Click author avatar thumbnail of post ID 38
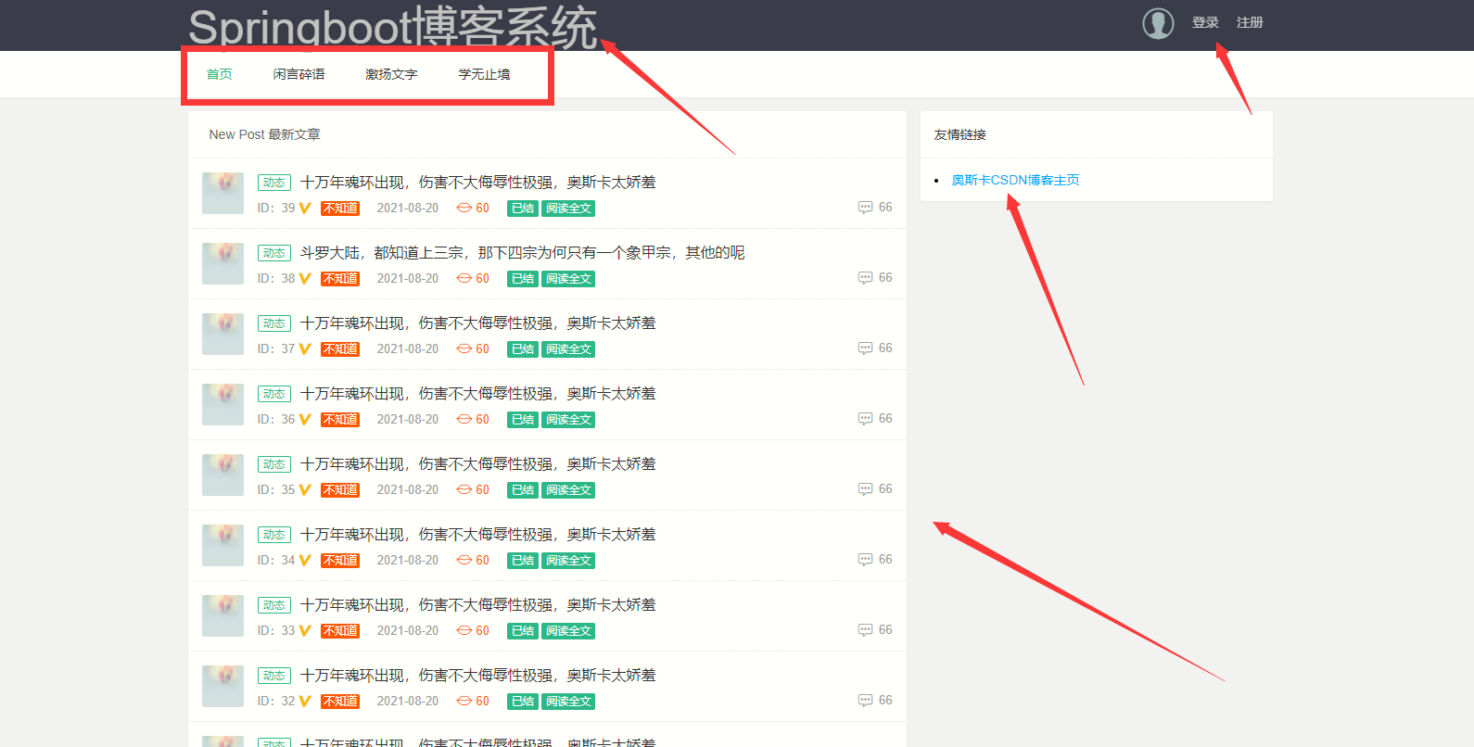 click(222, 263)
